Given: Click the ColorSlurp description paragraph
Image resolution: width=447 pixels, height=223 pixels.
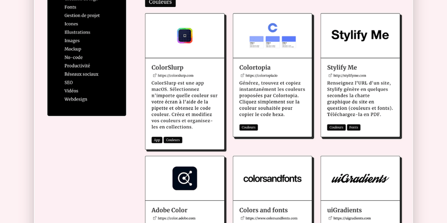Looking at the screenshot, I should coord(185,105).
